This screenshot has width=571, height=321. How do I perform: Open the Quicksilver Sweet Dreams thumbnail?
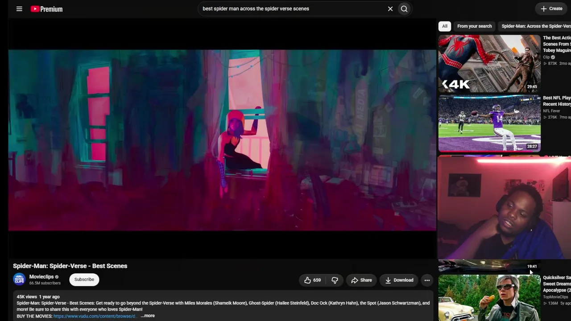click(489, 297)
